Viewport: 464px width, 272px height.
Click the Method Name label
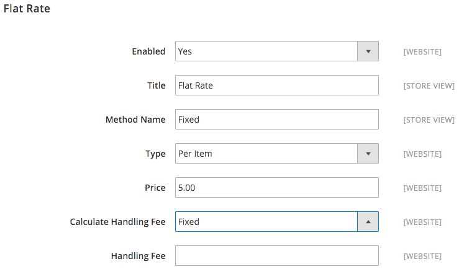[x=135, y=120]
